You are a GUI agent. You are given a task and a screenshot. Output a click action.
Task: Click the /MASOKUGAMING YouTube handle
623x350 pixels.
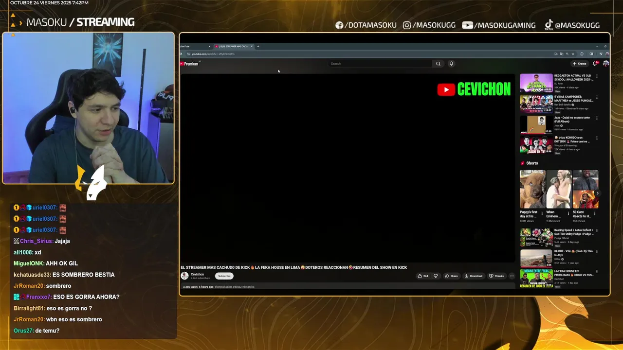(499, 25)
